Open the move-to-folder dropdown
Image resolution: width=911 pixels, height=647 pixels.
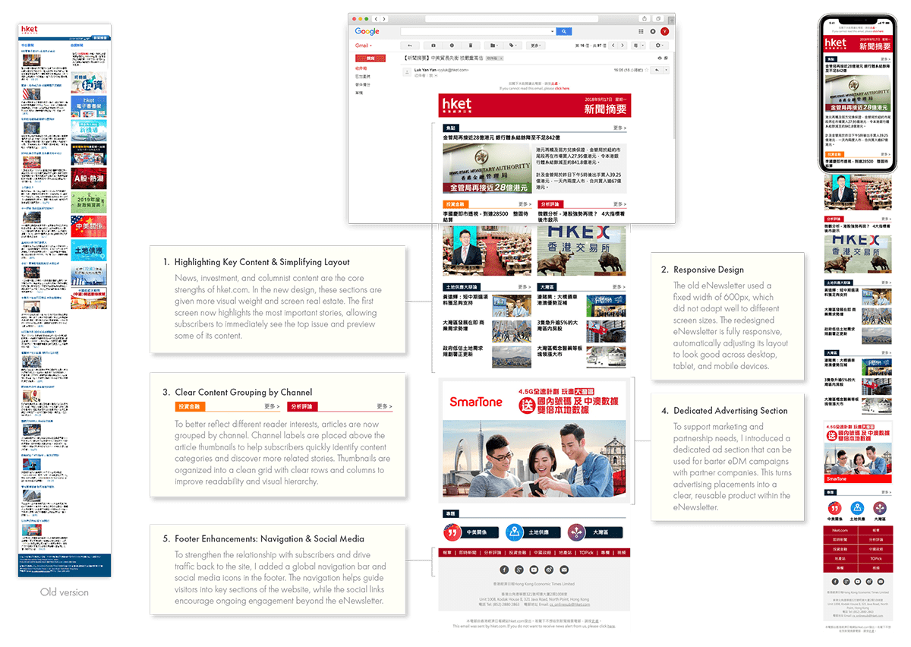tap(492, 45)
